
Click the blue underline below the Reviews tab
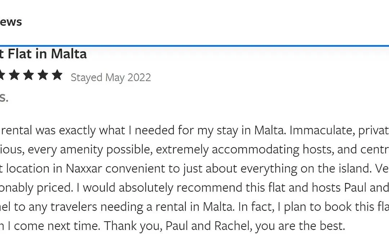click(194, 46)
